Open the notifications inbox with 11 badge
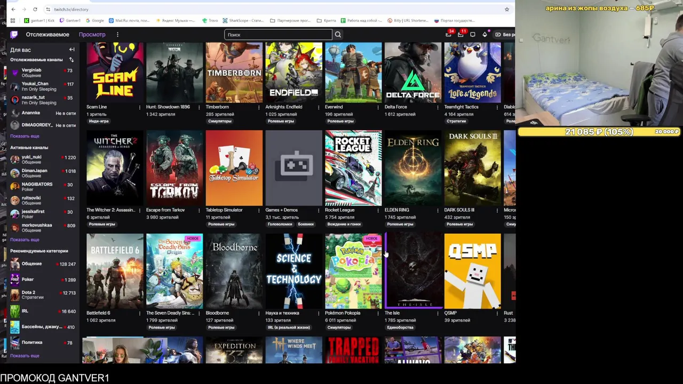The width and height of the screenshot is (683, 384). click(461, 35)
